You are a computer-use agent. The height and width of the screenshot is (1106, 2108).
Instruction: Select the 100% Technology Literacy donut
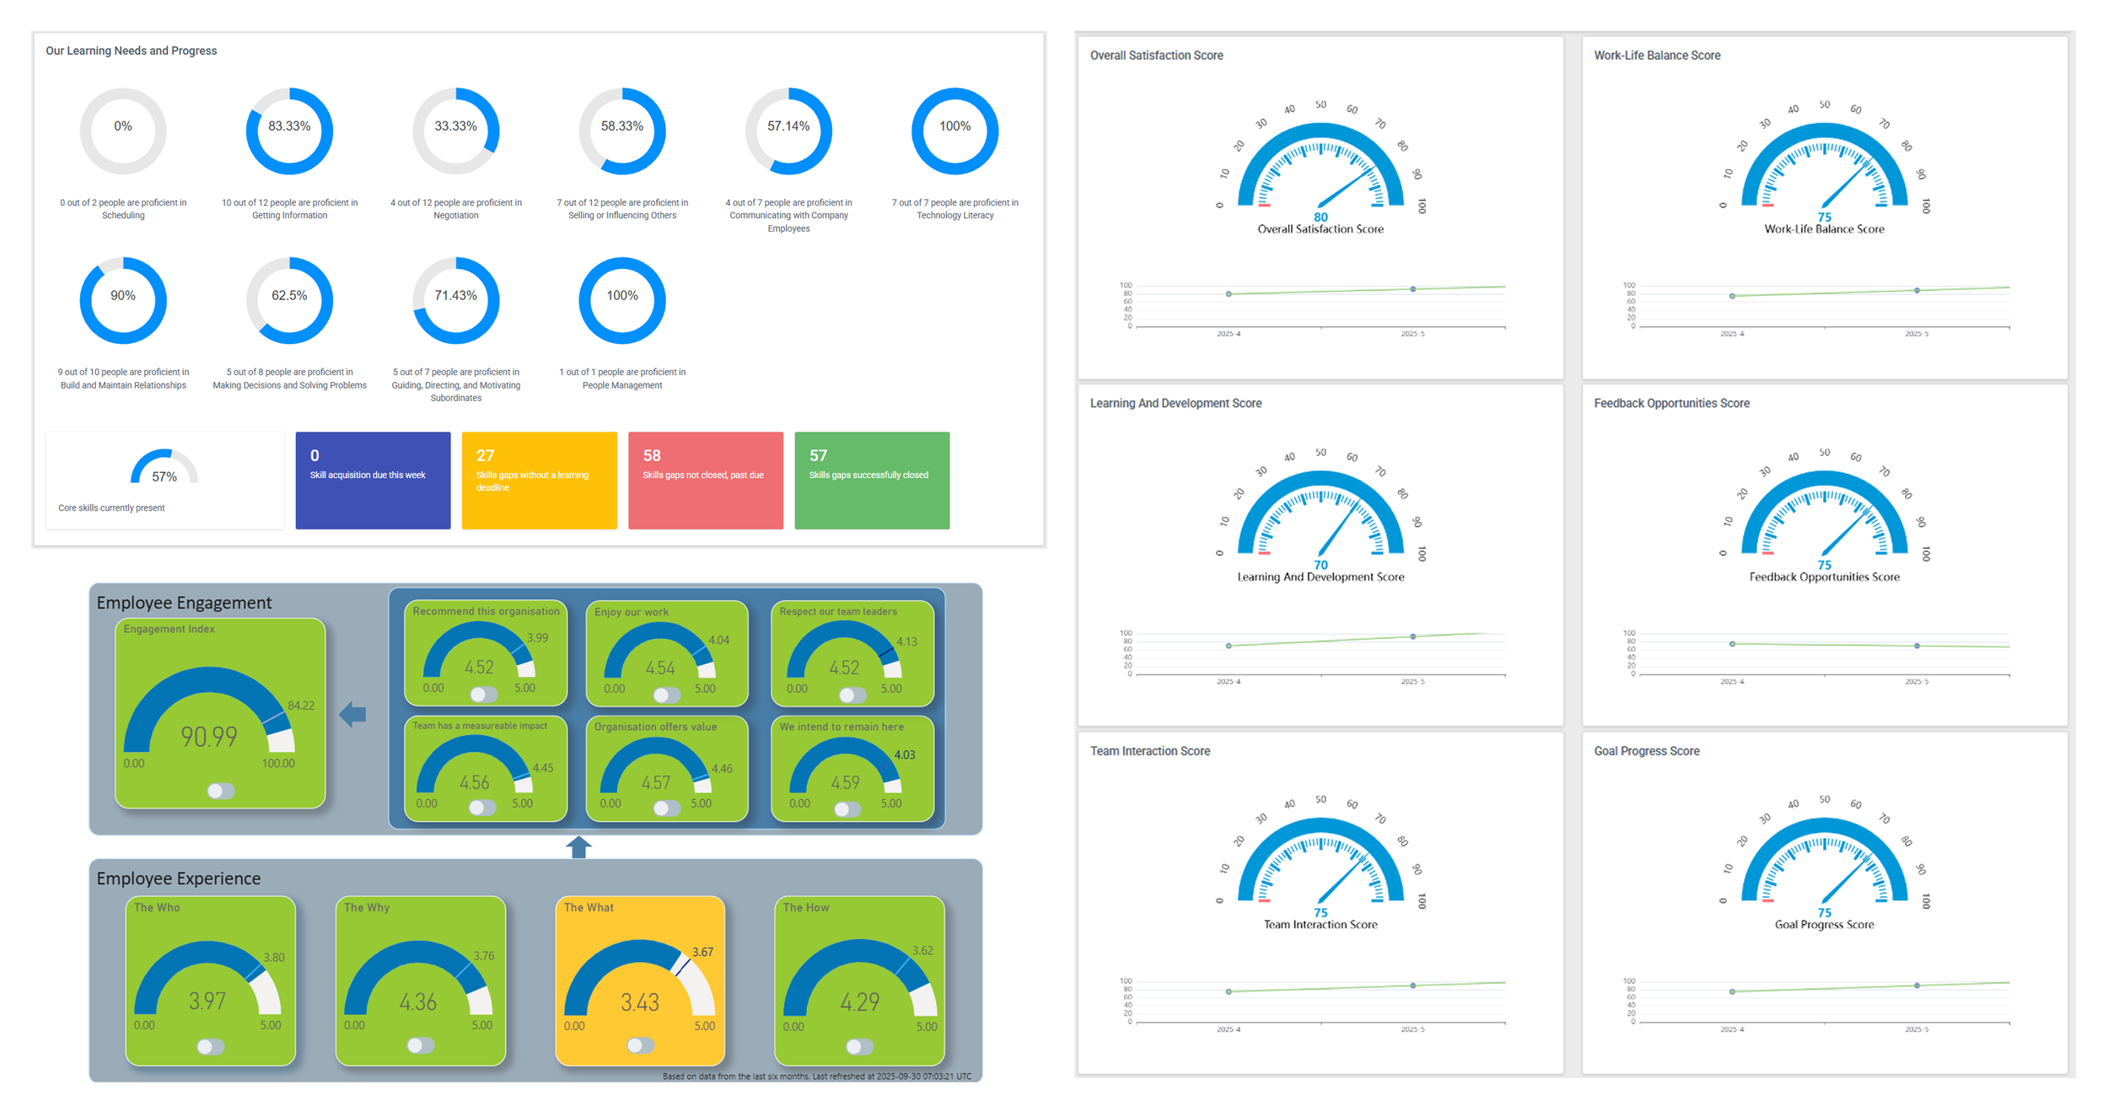[x=955, y=131]
